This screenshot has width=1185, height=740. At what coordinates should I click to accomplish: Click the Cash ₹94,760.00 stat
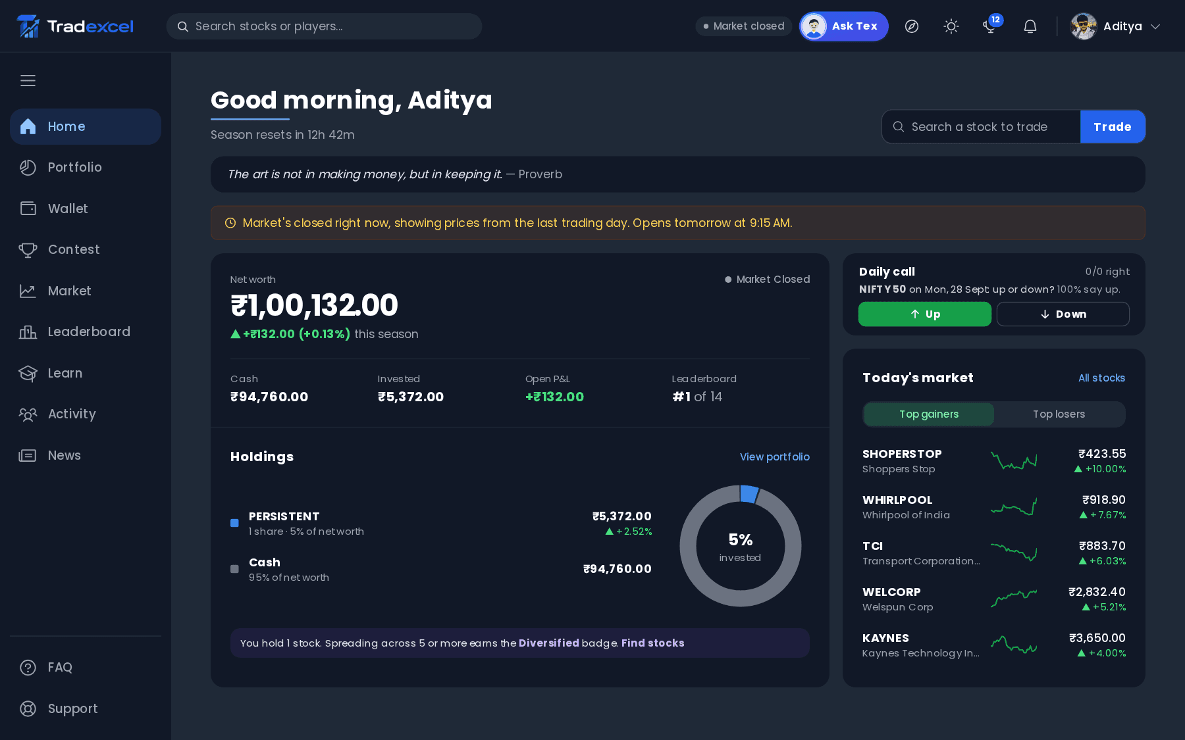(269, 389)
